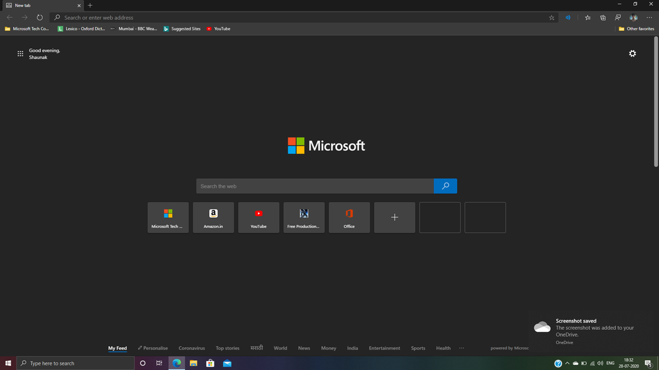This screenshot has height=370, width=659.
Task: Refresh the page with the reload icon
Action: tap(40, 18)
